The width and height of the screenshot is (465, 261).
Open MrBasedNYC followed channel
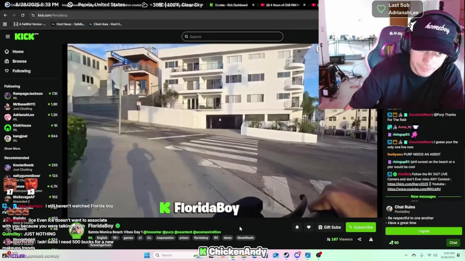31,106
